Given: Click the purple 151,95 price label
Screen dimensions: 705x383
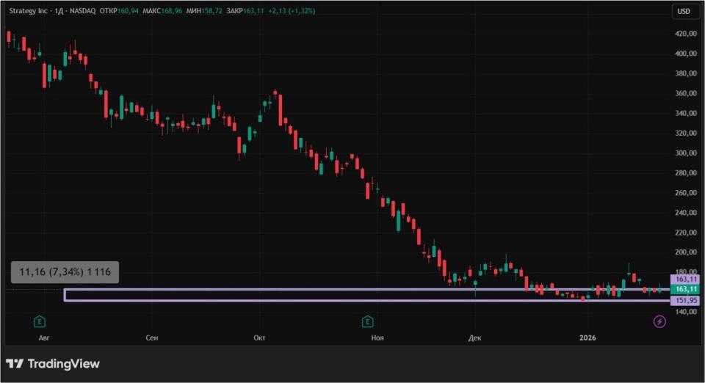Looking at the screenshot, I should [687, 301].
